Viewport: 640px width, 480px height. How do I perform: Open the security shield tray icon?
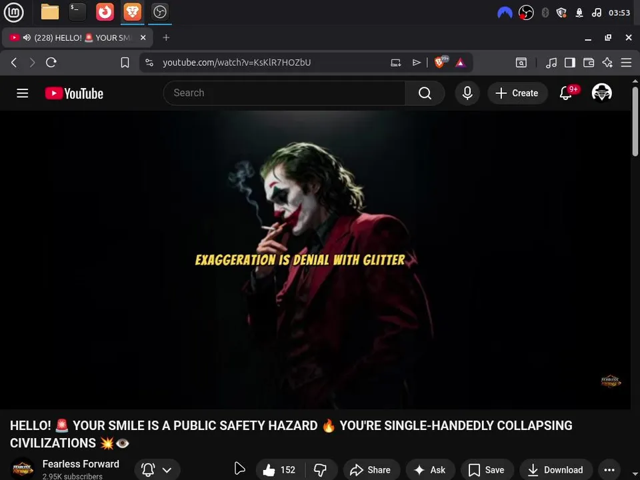click(561, 13)
